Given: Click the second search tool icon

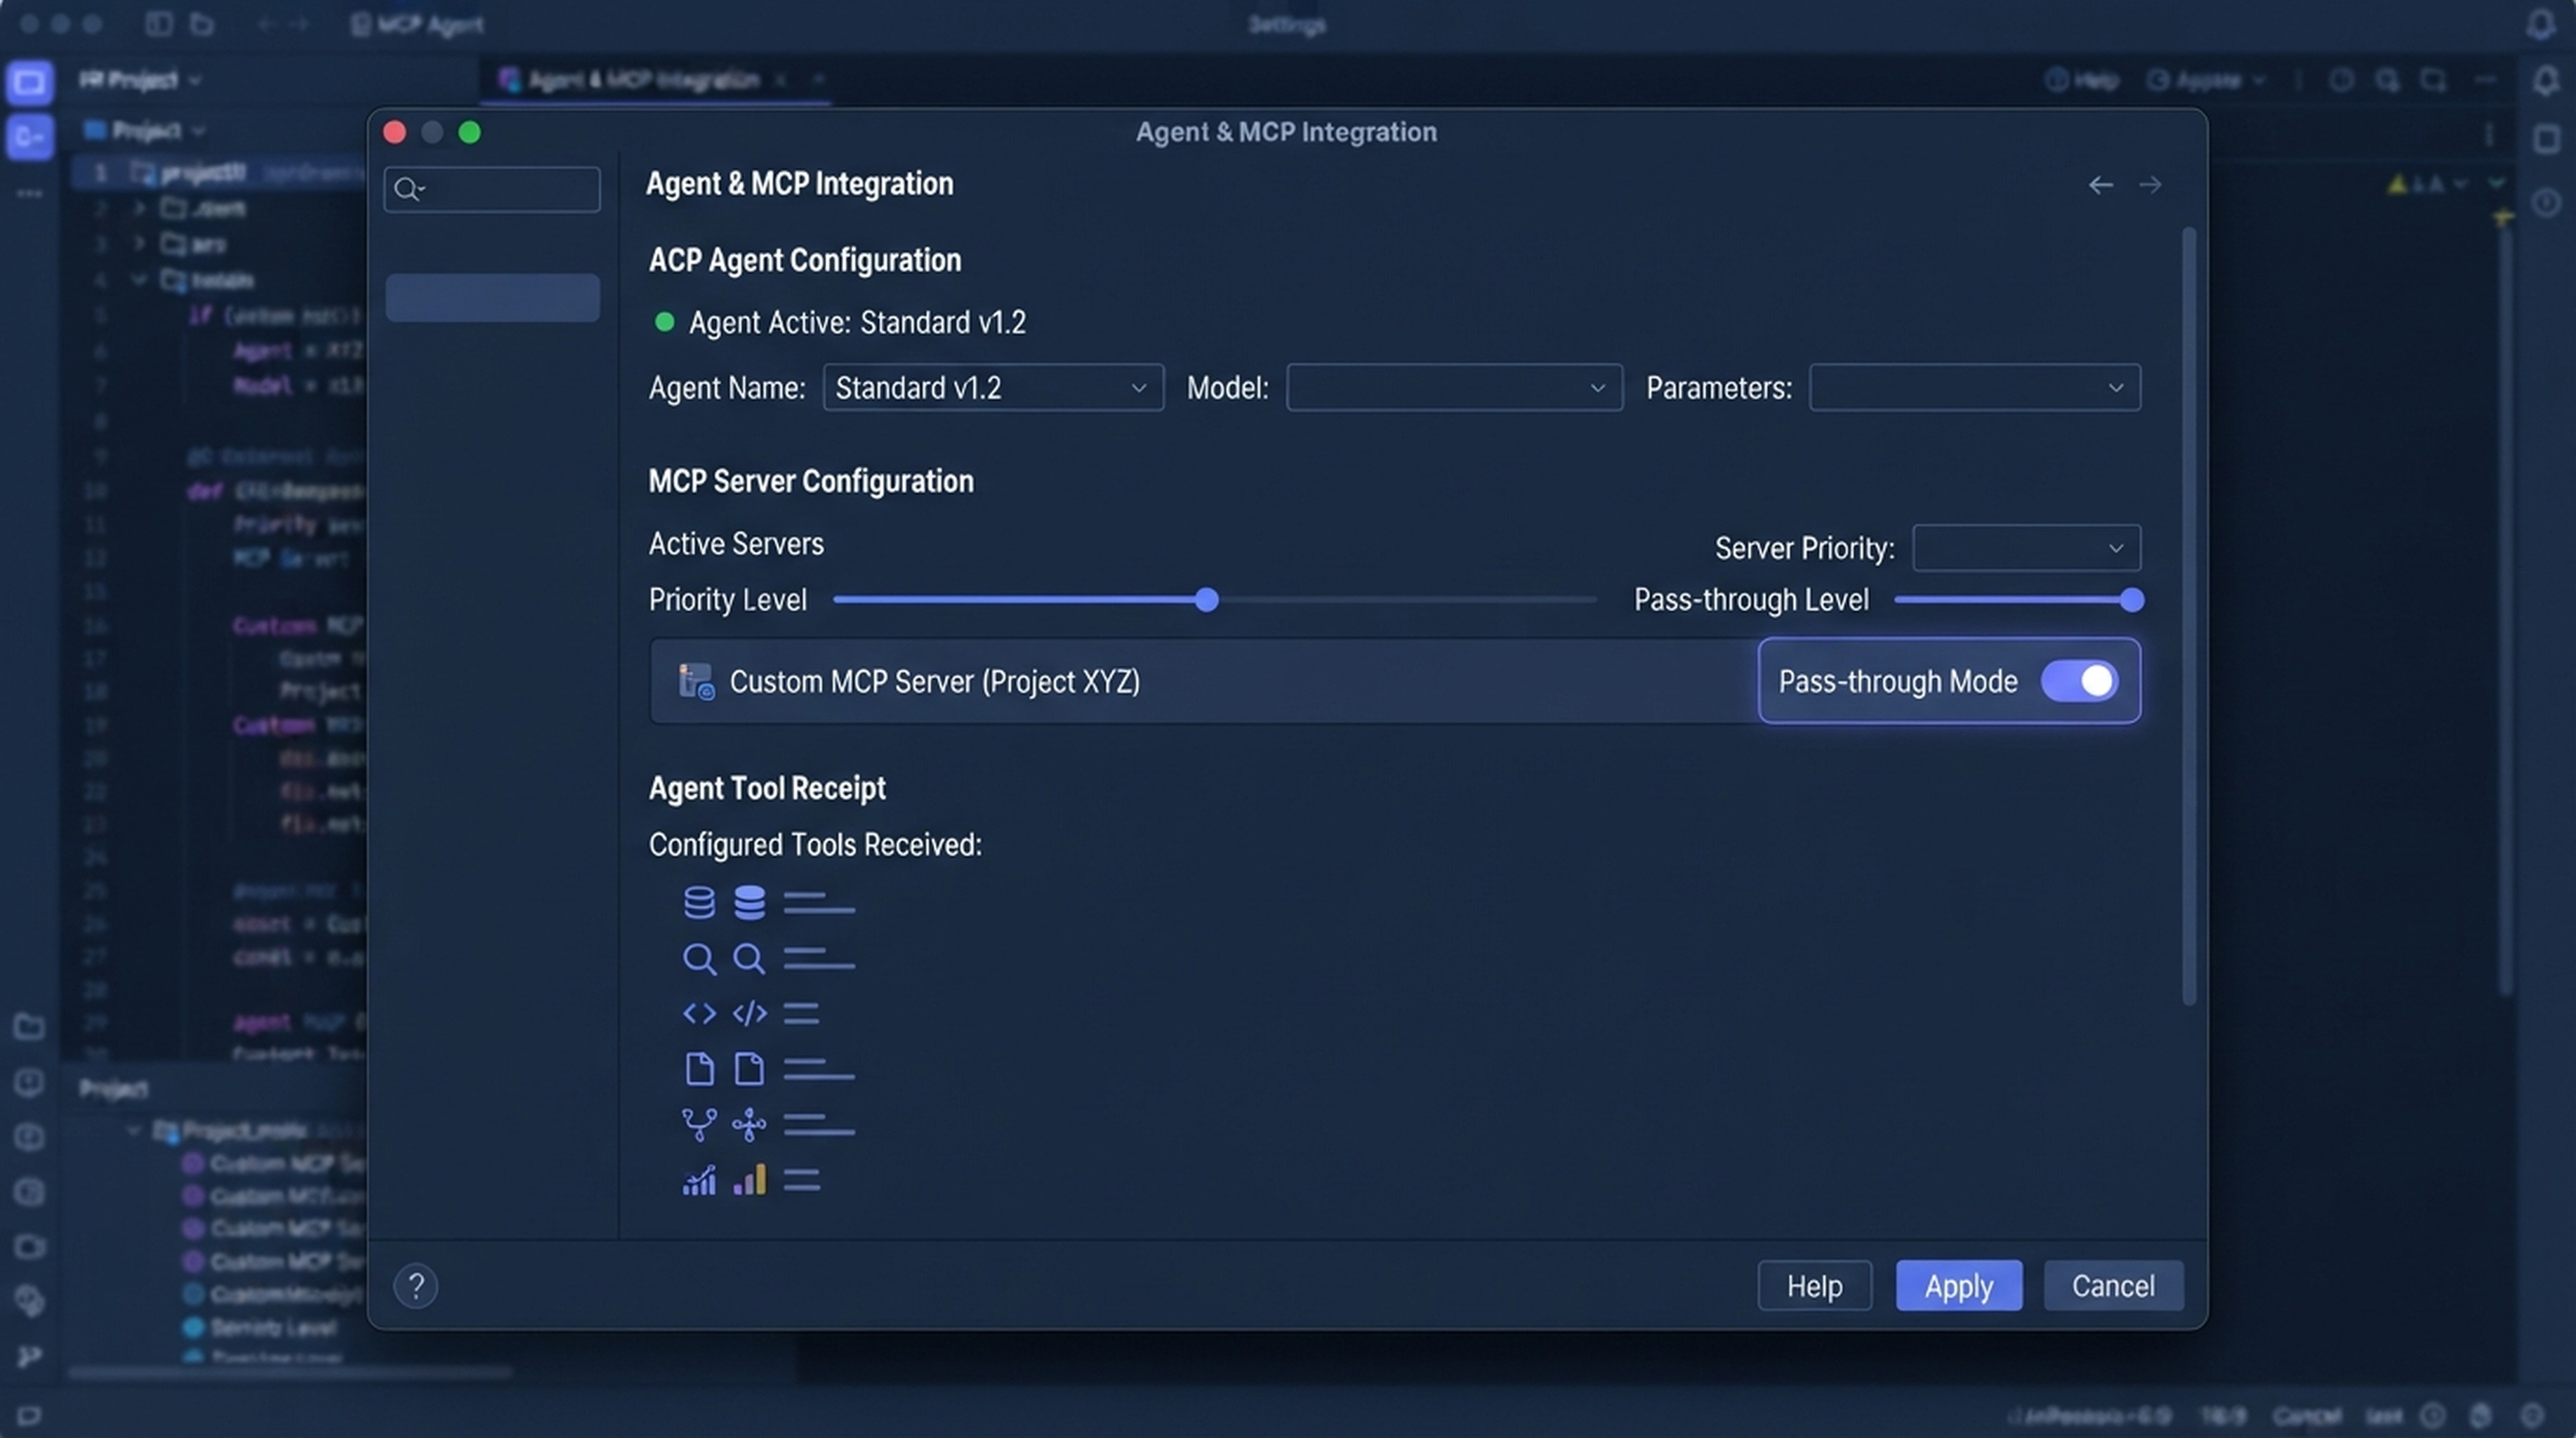Looking at the screenshot, I should (749, 960).
